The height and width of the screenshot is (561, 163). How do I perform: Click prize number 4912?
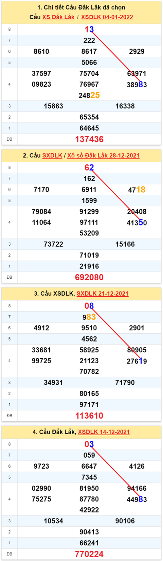(41, 328)
